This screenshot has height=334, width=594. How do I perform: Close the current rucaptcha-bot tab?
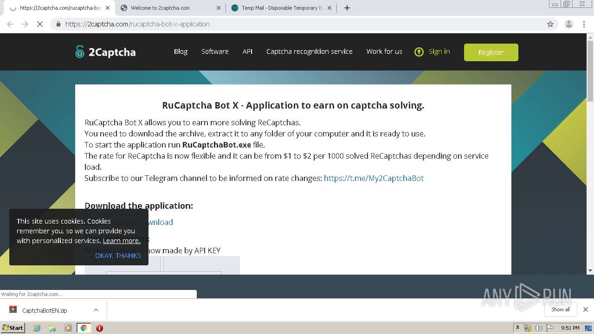pos(108,8)
